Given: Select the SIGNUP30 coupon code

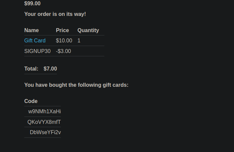Looking at the screenshot, I should [x=38, y=51].
